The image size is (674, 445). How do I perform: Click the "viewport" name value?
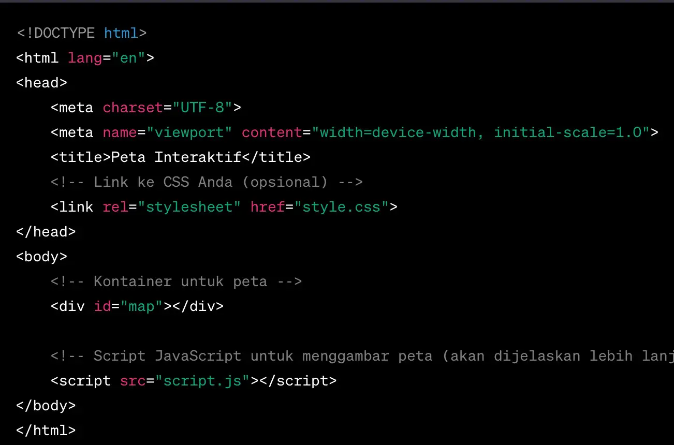[189, 132]
